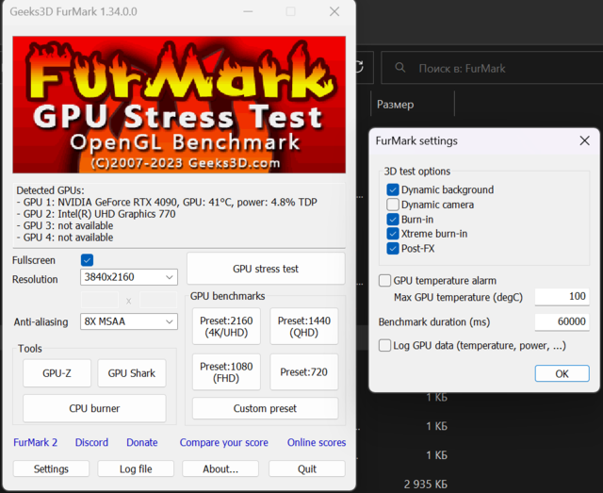Enable Dynamic camera option
The height and width of the screenshot is (493, 603).
pos(393,205)
